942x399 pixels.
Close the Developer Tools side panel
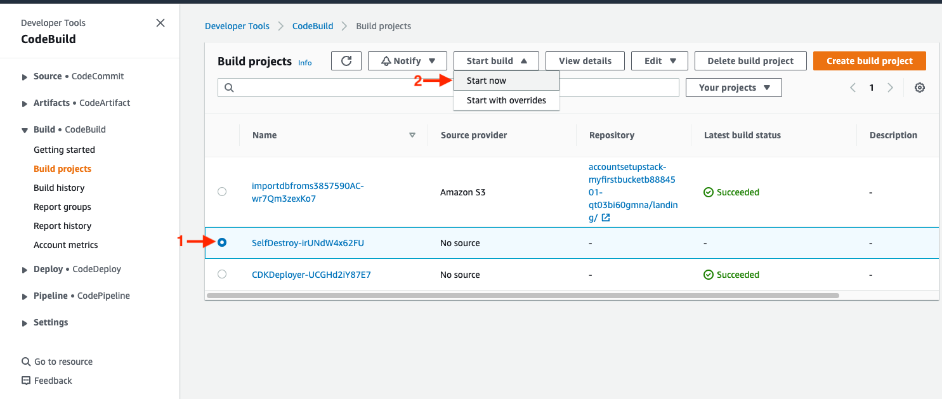coord(160,23)
